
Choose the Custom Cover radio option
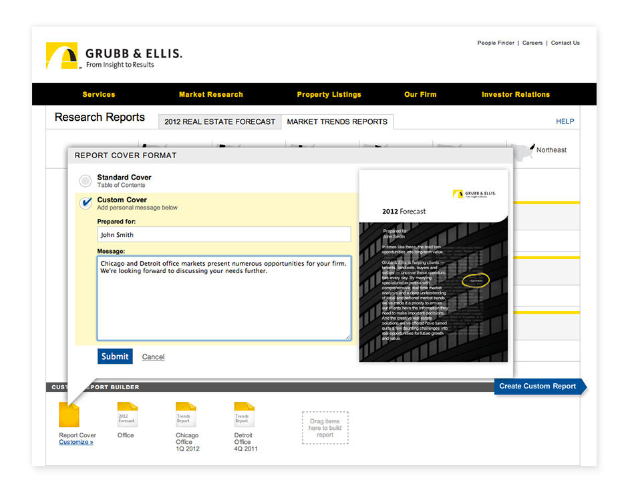86,203
